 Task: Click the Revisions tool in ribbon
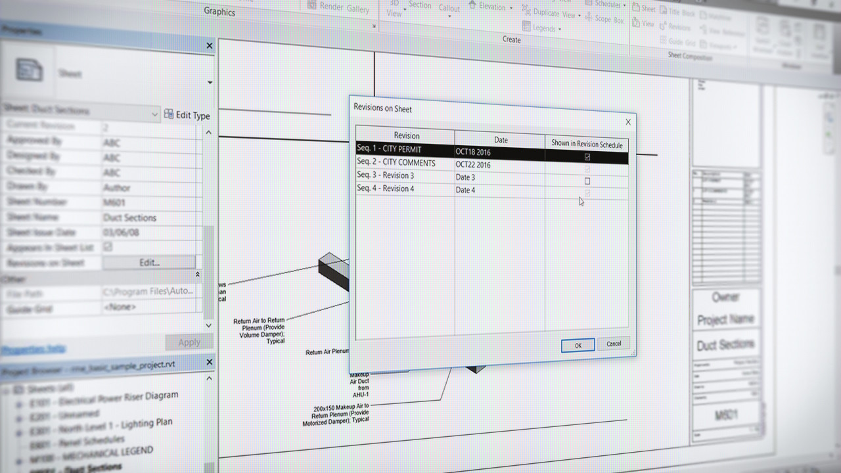coord(675,27)
